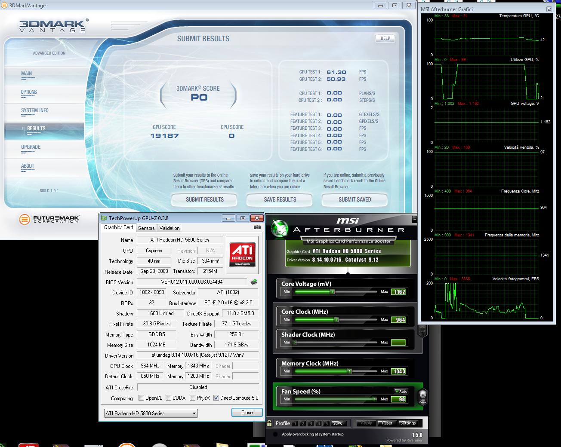Click the GPU-Z screenshot camera icon
The height and width of the screenshot is (447, 561).
pos(257,227)
